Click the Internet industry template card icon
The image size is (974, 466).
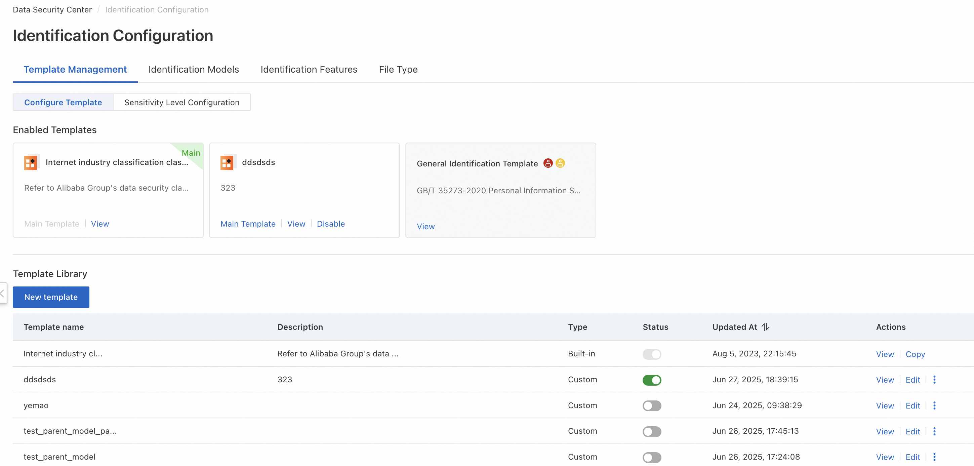(31, 162)
